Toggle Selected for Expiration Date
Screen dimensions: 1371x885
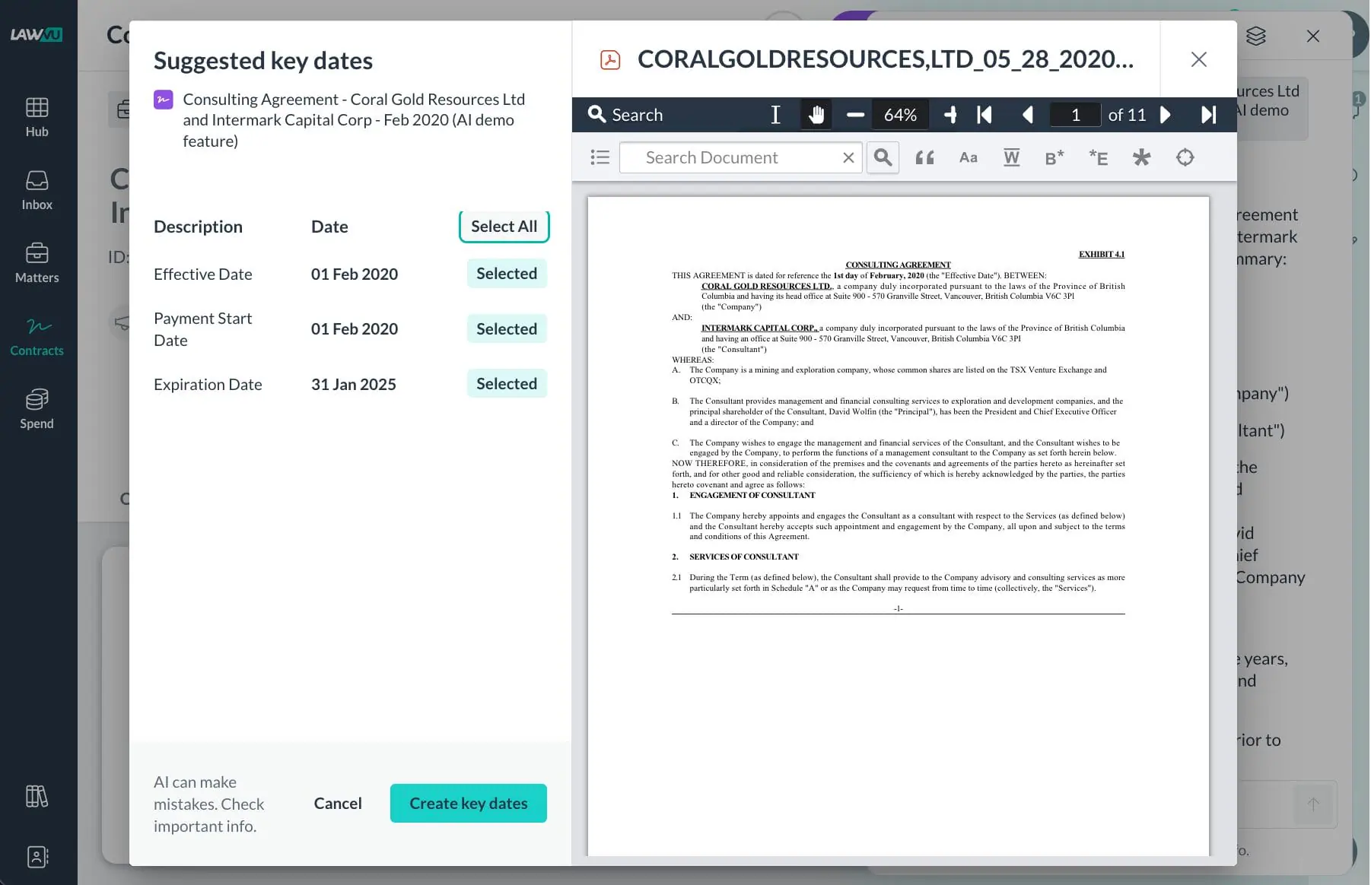tap(507, 384)
